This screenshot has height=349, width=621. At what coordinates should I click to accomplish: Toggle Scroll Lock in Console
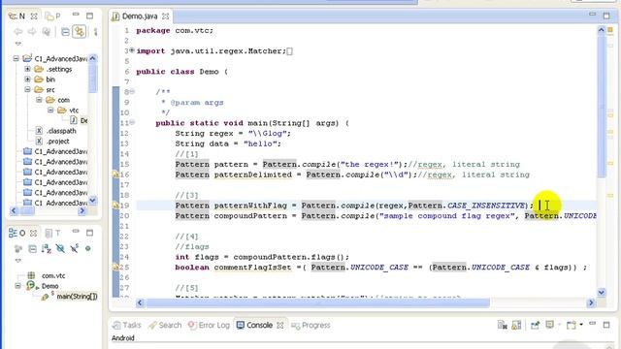pyautogui.click(x=516, y=326)
